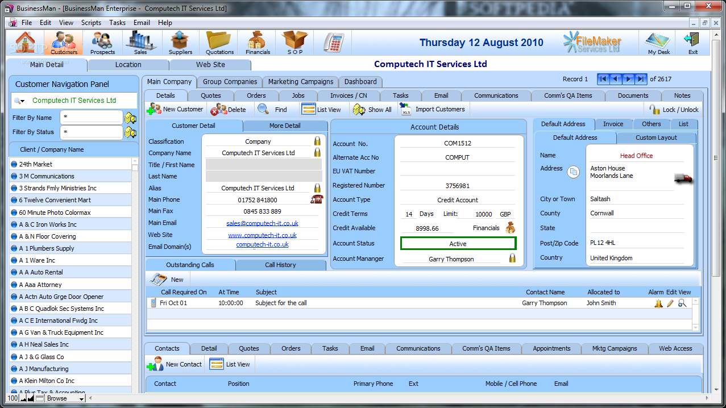Open the Scripts menu
The image size is (726, 408).
[x=91, y=23]
